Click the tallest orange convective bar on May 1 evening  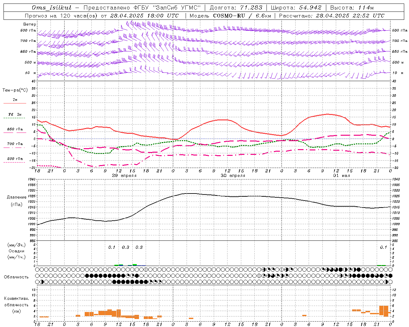tap(386, 311)
